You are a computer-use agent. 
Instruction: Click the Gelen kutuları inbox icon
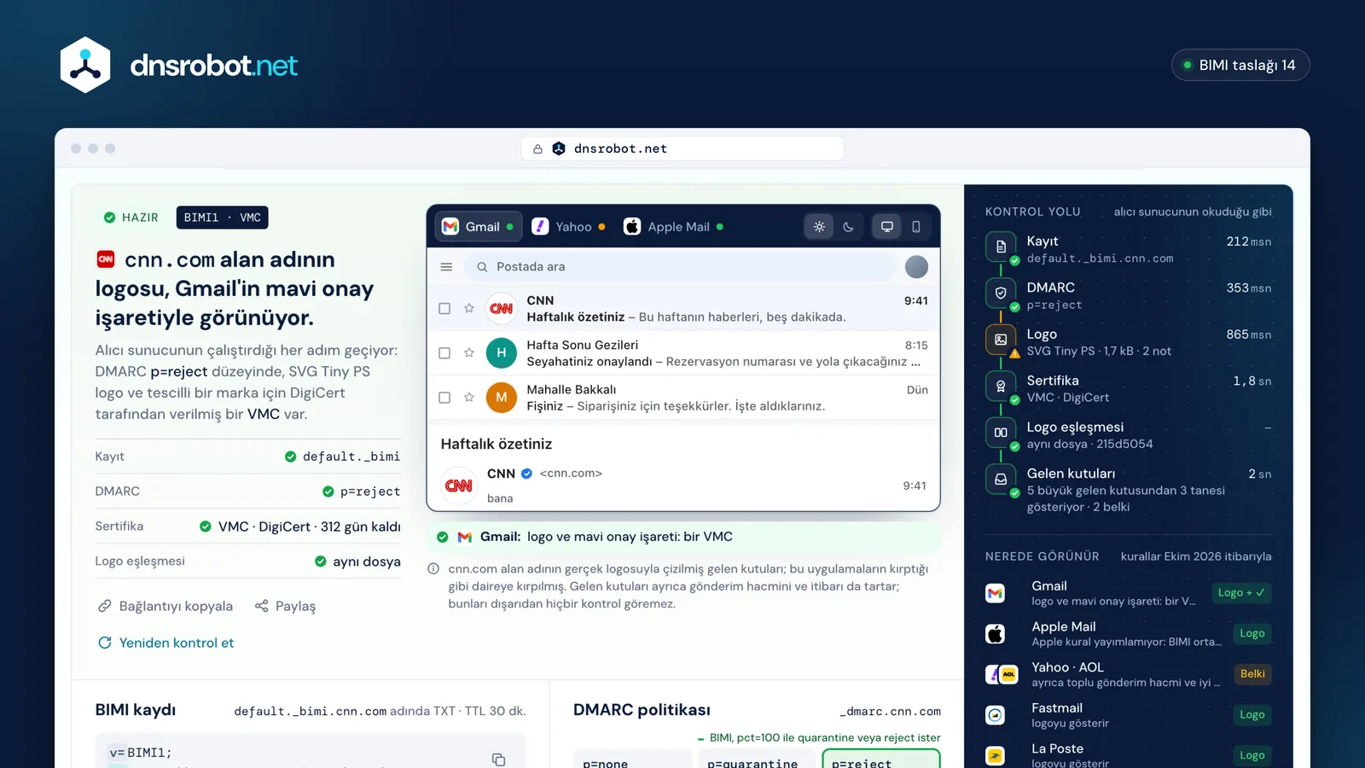[1001, 479]
